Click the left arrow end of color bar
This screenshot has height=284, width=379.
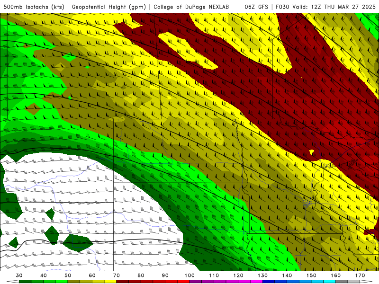click(x=13, y=282)
